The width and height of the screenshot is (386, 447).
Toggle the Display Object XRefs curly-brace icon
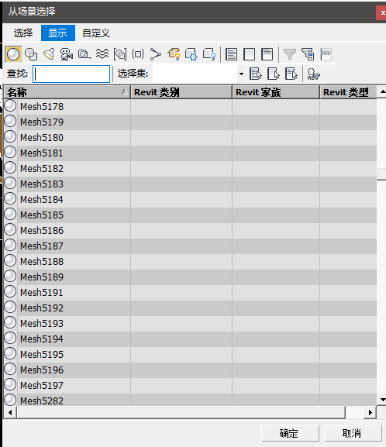click(x=138, y=54)
